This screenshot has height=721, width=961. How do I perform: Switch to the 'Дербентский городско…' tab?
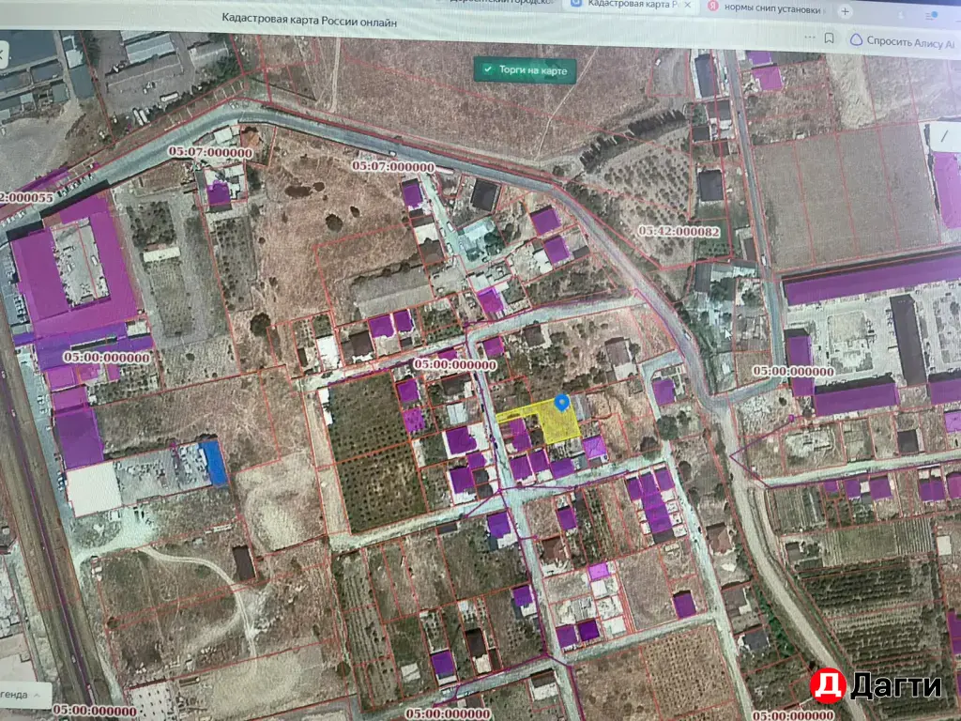(499, 2)
